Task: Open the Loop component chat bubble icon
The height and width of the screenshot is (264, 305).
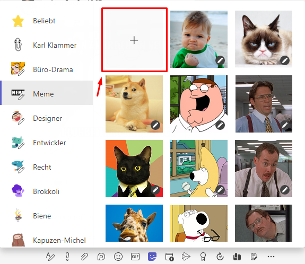Action: pyautogui.click(x=101, y=257)
